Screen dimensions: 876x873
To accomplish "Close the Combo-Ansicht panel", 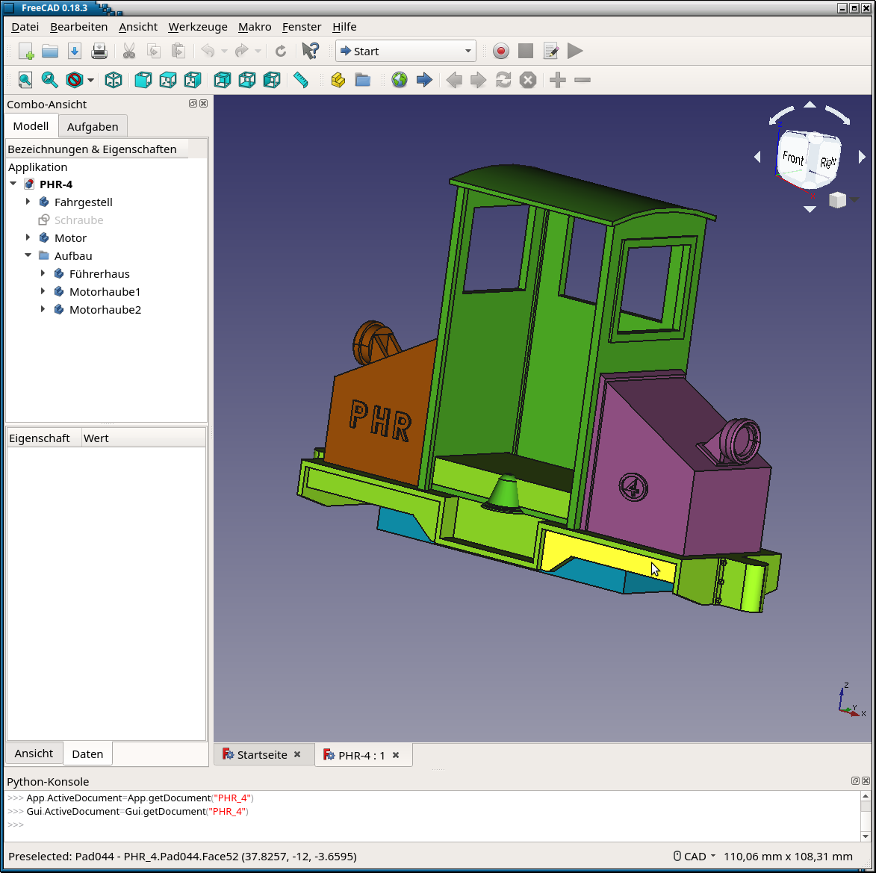I will (203, 103).
